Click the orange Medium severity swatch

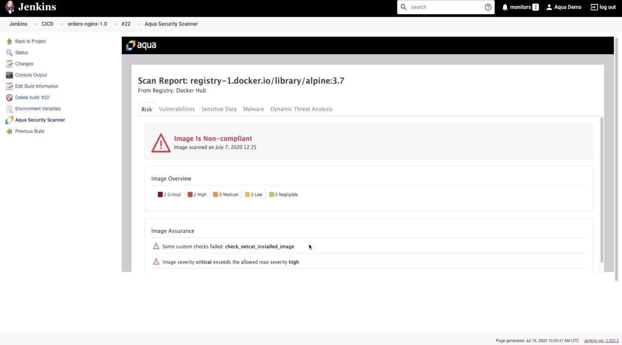(216, 194)
